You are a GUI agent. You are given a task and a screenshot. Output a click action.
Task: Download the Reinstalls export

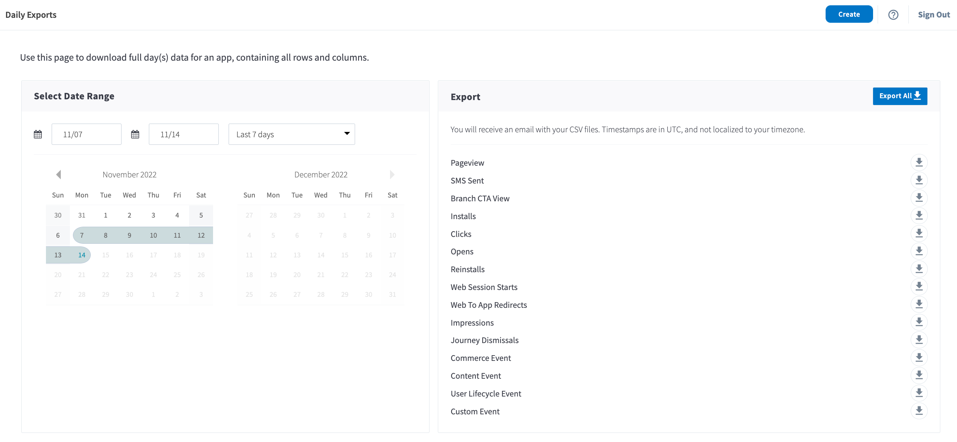click(919, 269)
